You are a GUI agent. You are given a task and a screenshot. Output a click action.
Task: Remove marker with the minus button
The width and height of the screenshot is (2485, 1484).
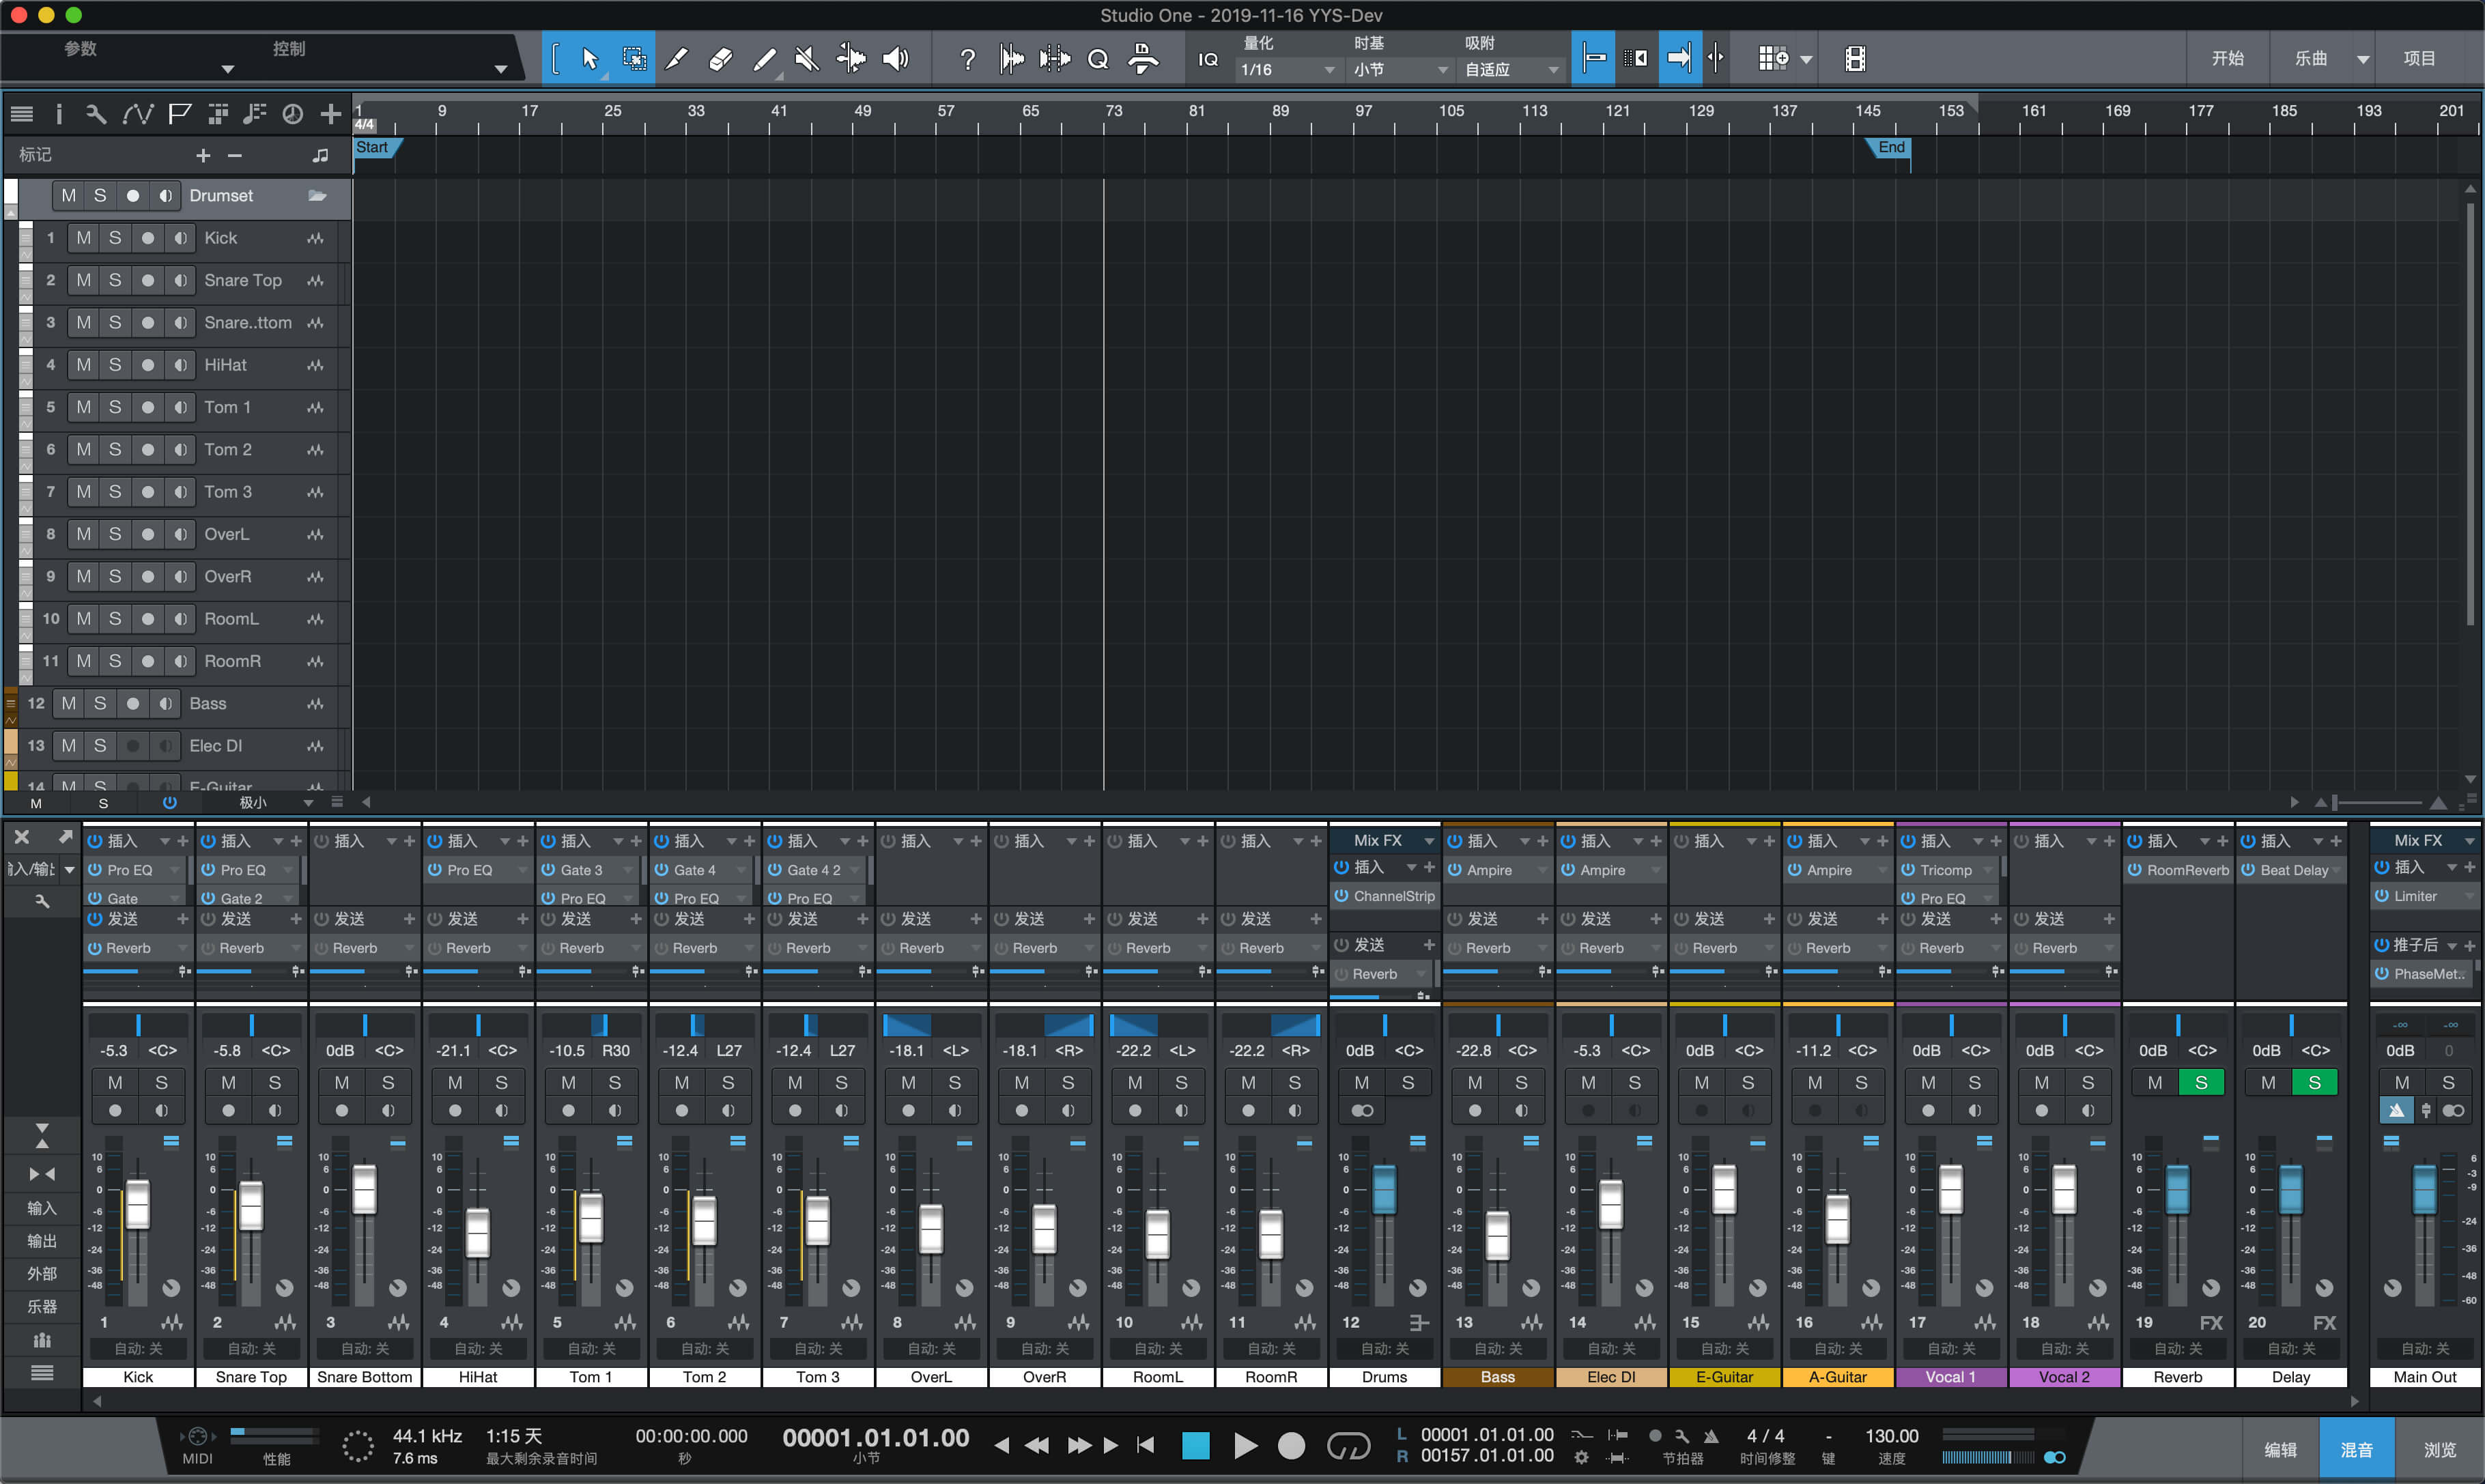pyautogui.click(x=234, y=155)
